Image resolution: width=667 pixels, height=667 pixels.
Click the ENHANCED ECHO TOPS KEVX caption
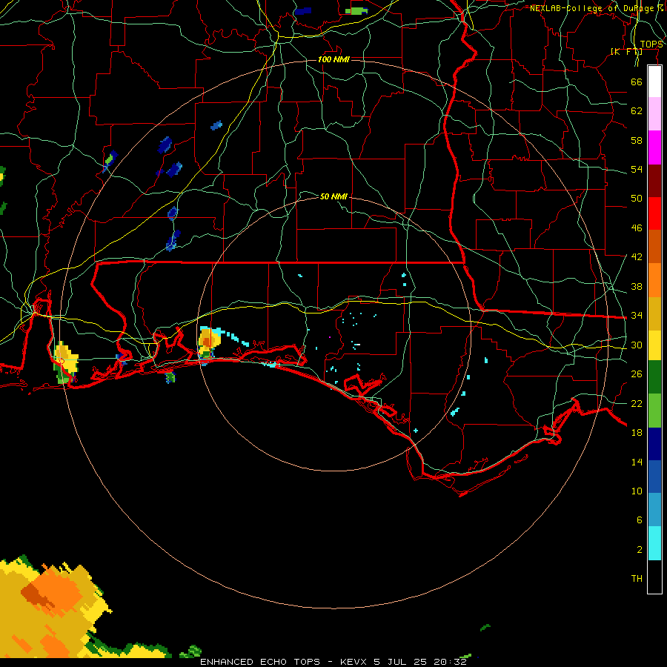coord(333,662)
